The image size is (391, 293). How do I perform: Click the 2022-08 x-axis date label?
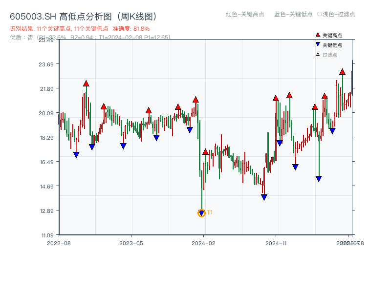point(59,243)
